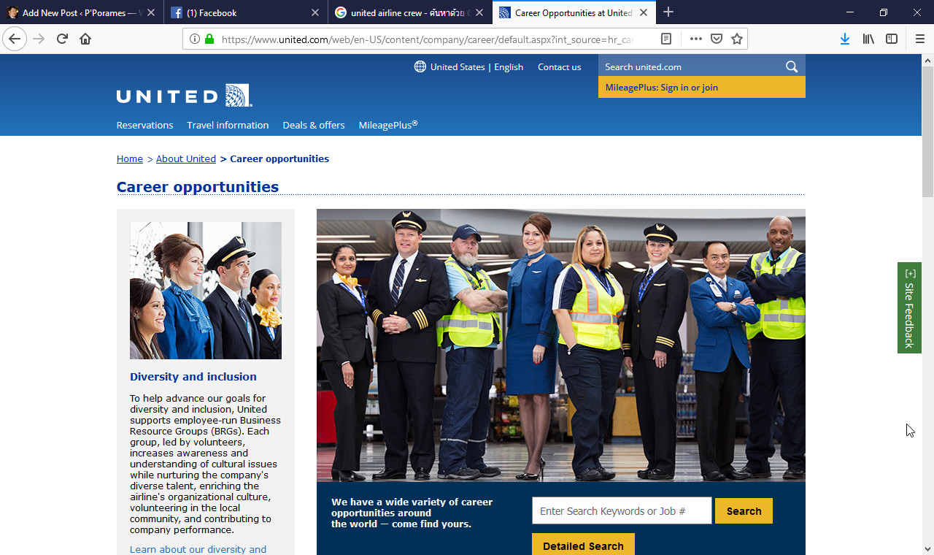The height and width of the screenshot is (555, 934).
Task: Switch to united airline crew Google tab
Action: pos(410,12)
